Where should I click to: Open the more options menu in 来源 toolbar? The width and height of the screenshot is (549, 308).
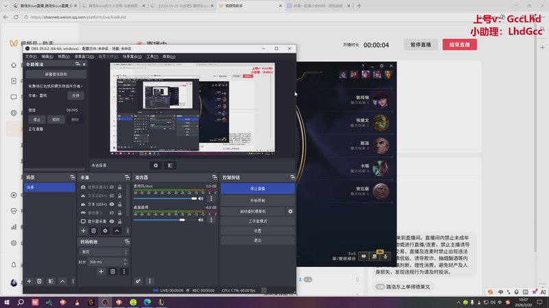[128, 231]
